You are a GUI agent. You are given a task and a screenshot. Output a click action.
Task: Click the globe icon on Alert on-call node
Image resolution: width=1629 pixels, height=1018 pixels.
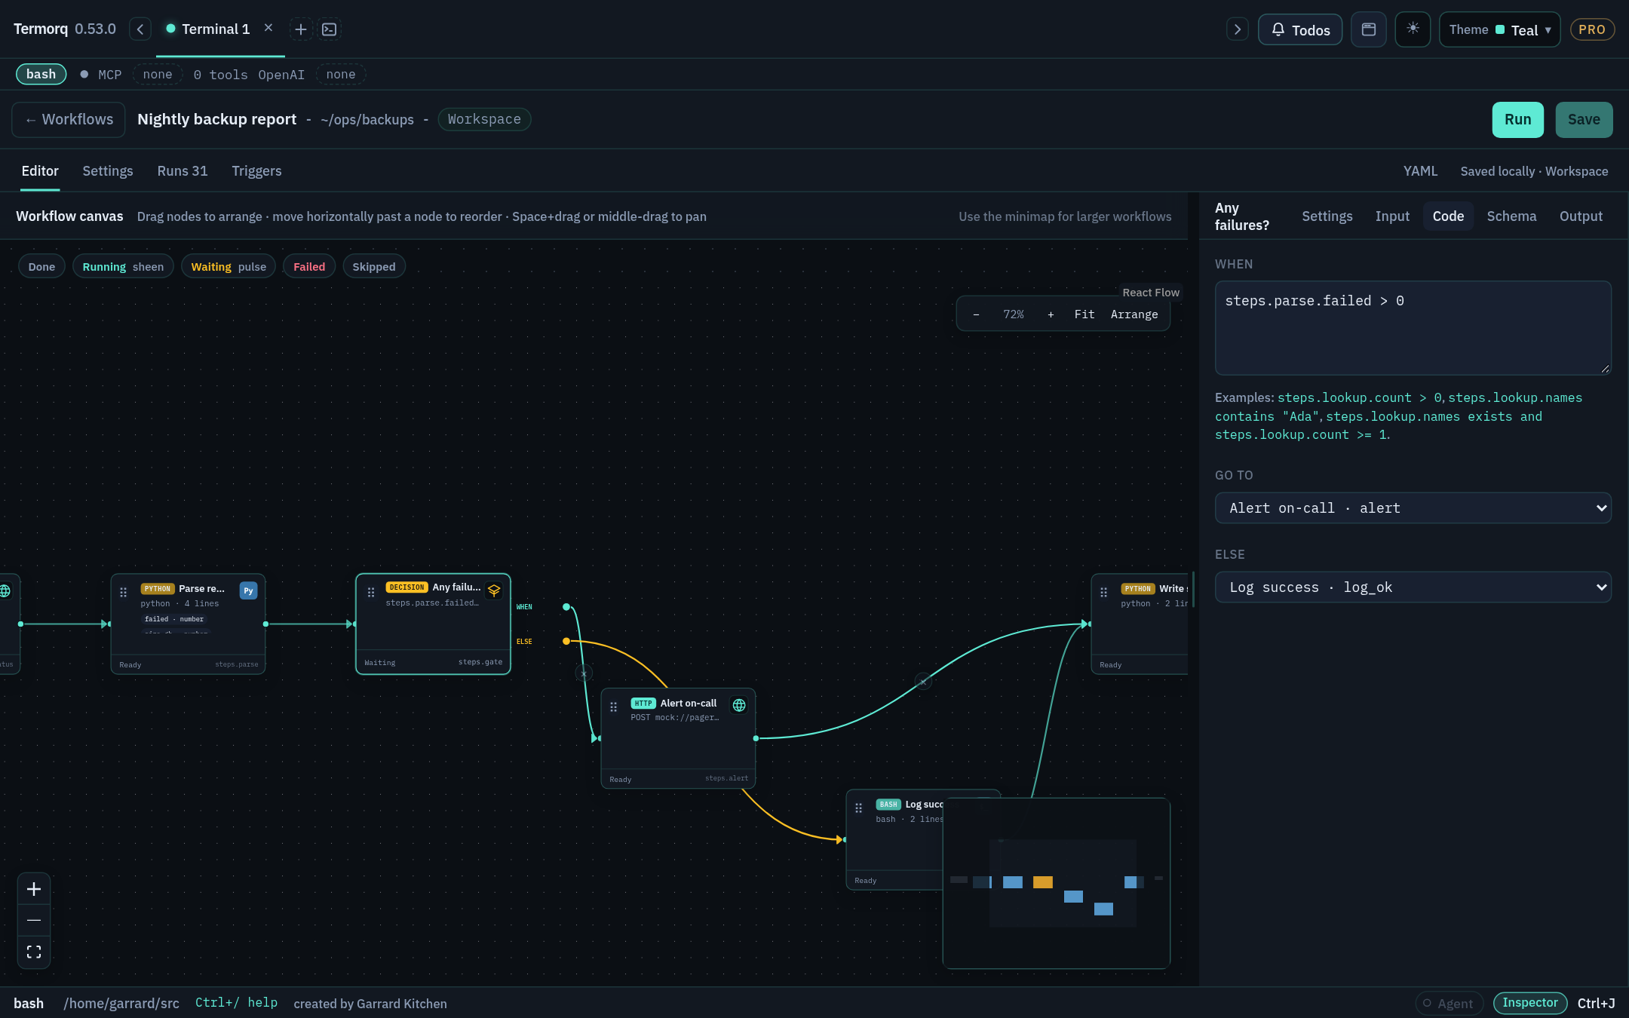(739, 705)
